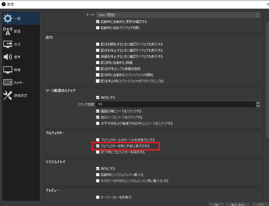The height and width of the screenshot is (206, 269).
Task: Toggle 有効にする under システムトレイ
Action: pyautogui.click(x=98, y=169)
